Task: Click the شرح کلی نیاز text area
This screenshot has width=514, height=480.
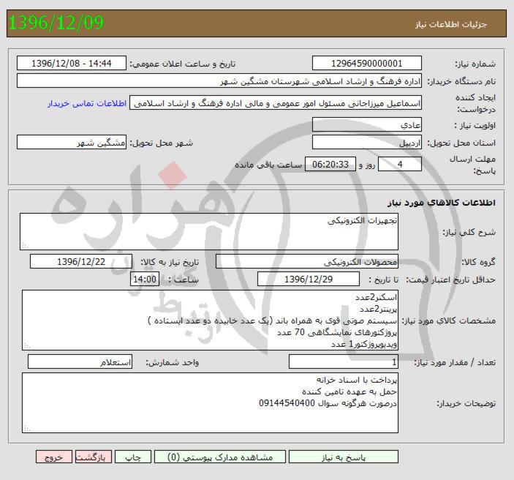Action: pyautogui.click(x=209, y=232)
